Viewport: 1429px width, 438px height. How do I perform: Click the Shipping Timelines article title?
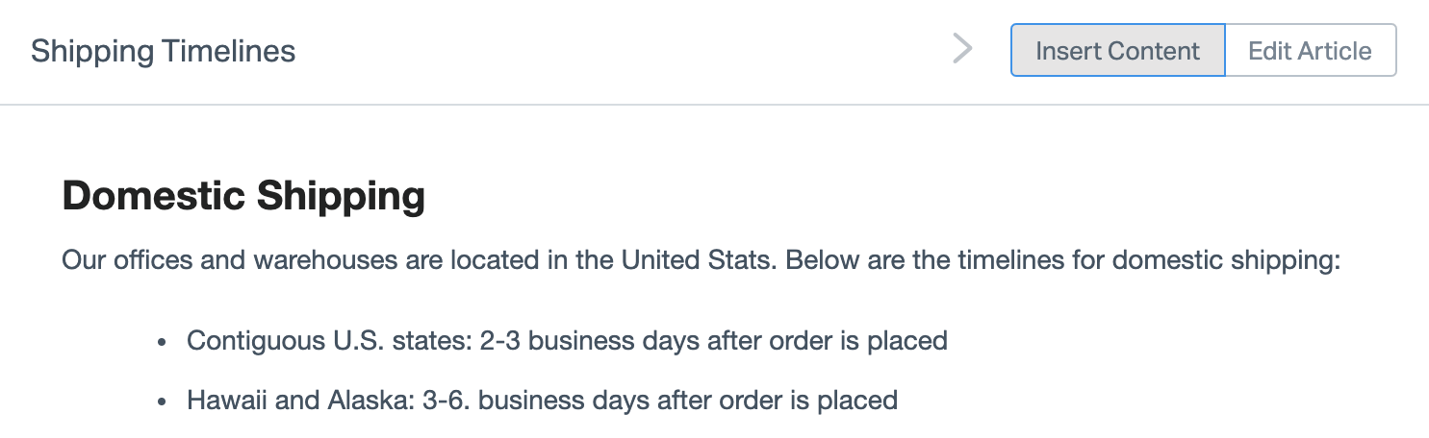[x=163, y=51]
